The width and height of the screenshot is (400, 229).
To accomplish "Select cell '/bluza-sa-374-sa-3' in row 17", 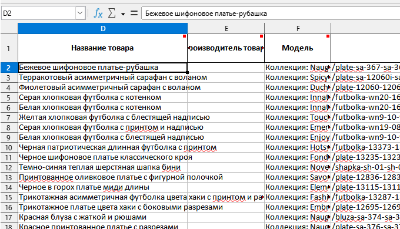I will [365, 217].
